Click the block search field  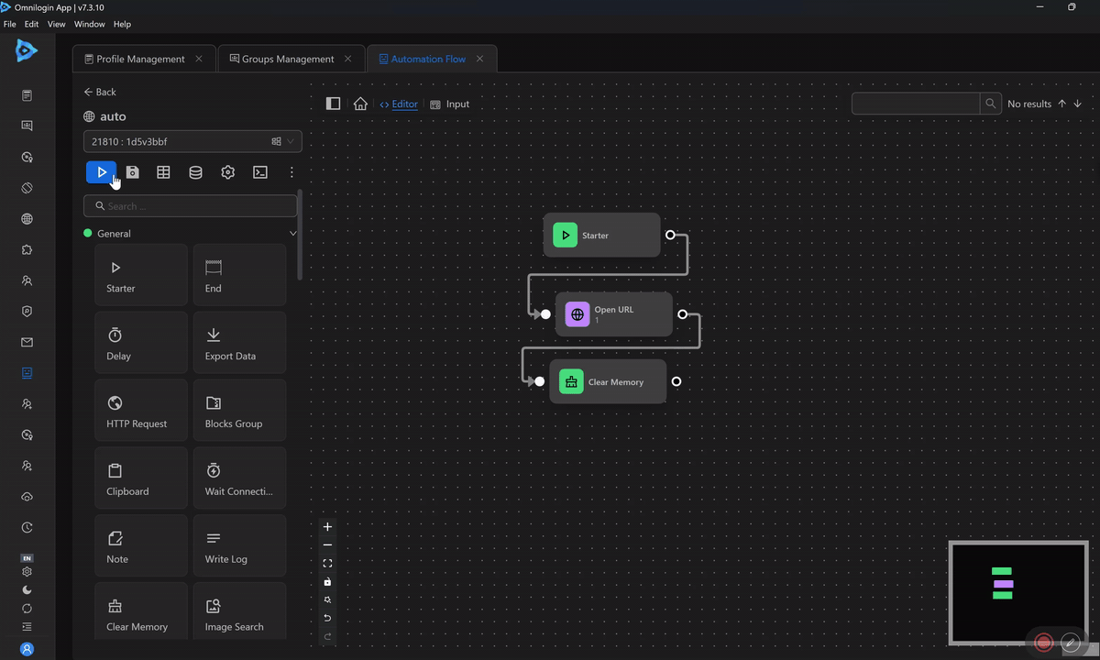[191, 206]
